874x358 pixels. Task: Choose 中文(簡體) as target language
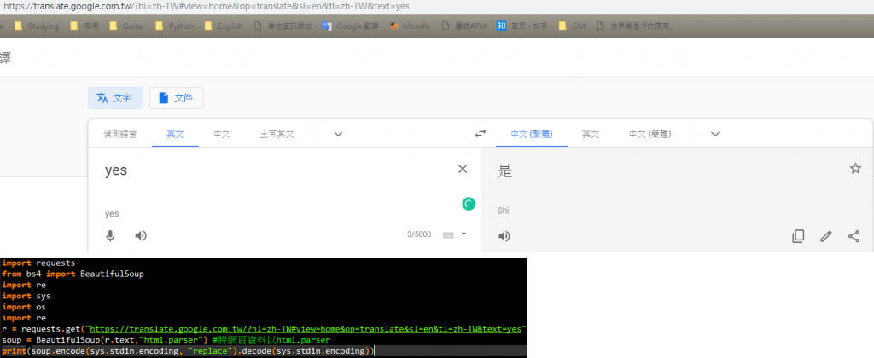(x=650, y=134)
